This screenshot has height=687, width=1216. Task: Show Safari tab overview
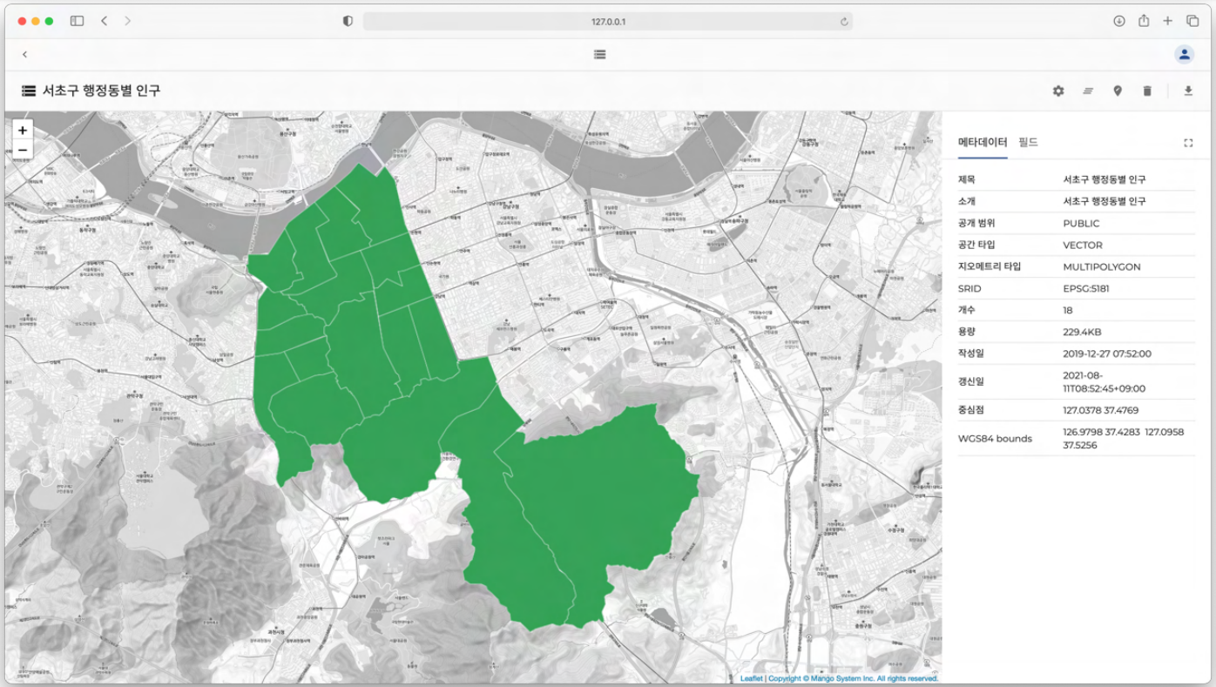tap(1192, 21)
